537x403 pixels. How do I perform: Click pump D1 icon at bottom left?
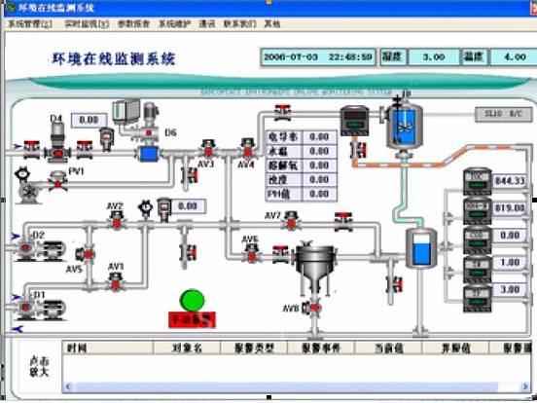coord(38,307)
